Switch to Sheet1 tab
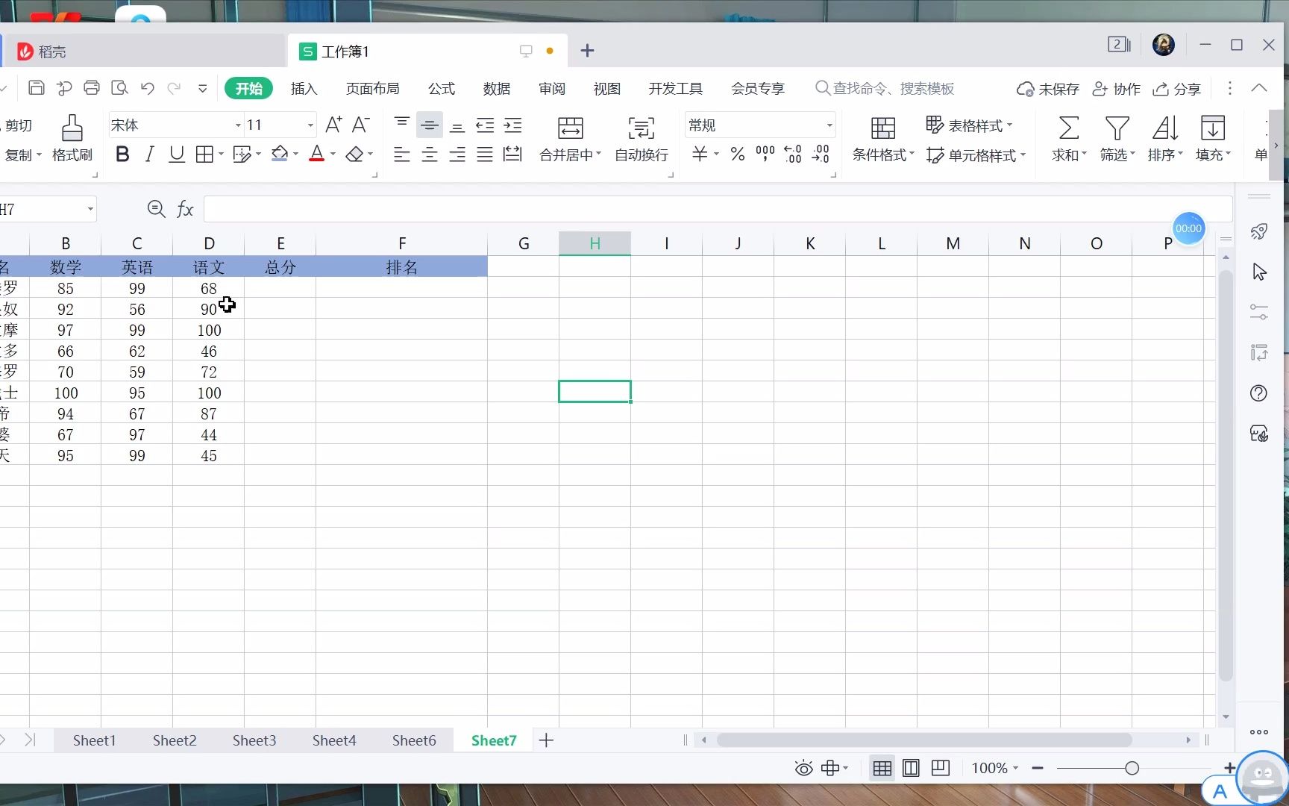The width and height of the screenshot is (1289, 806). [94, 740]
